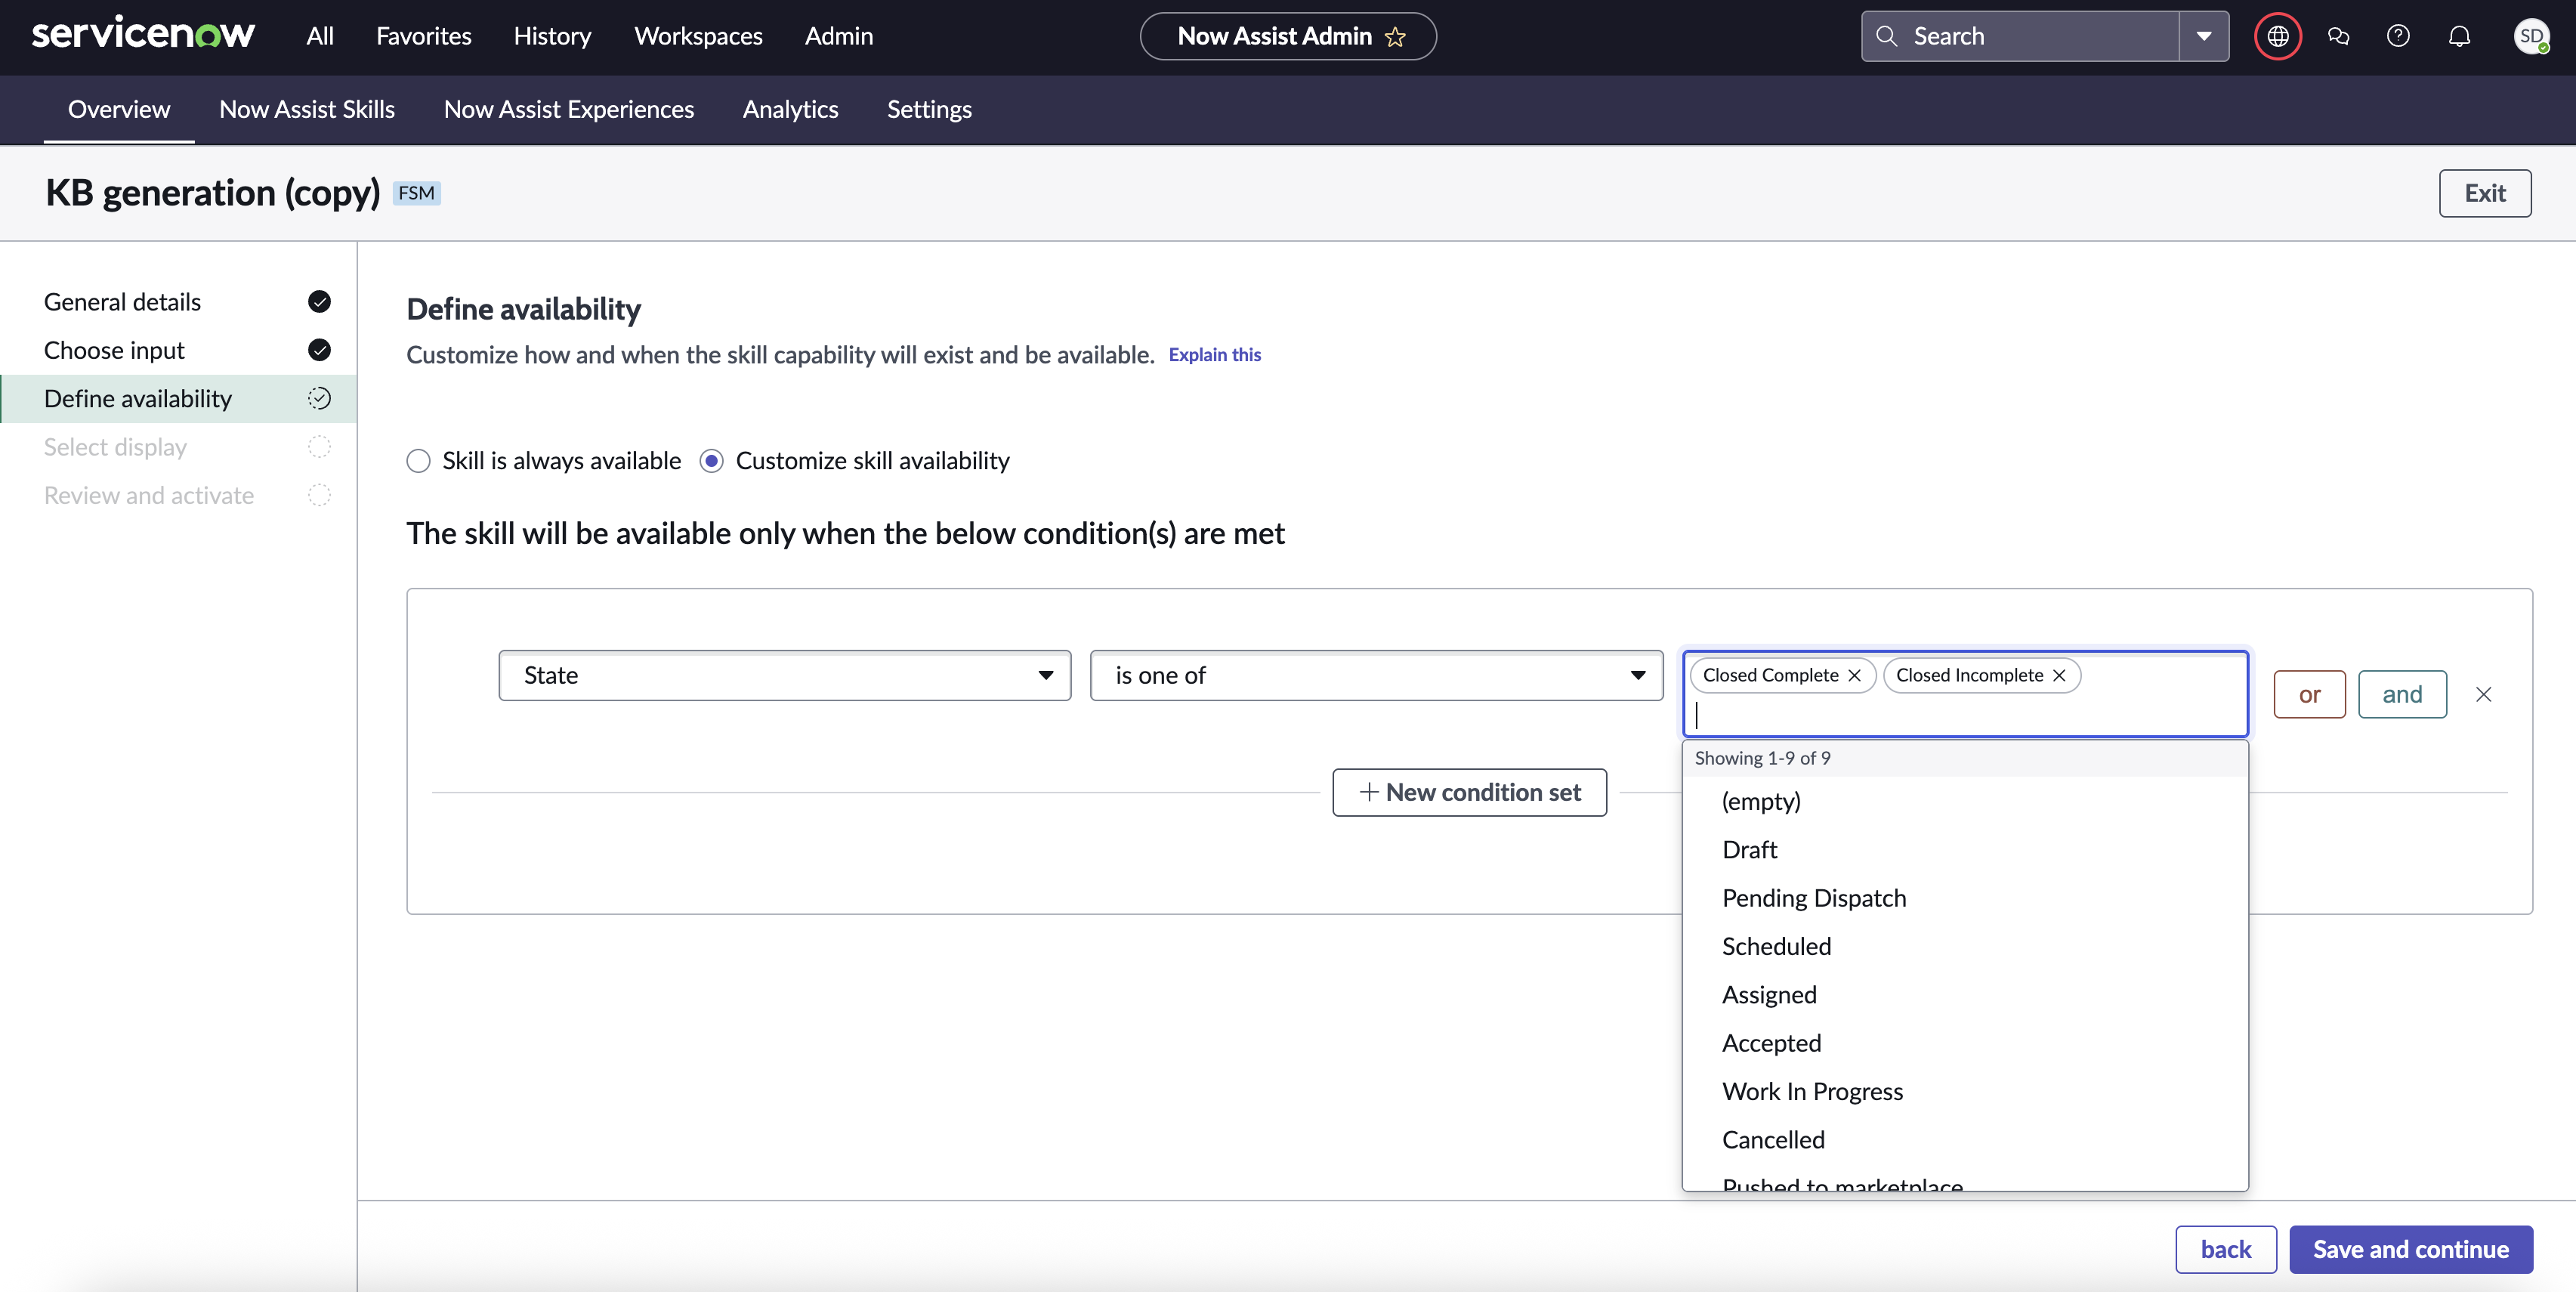Open Define availability step

178,398
